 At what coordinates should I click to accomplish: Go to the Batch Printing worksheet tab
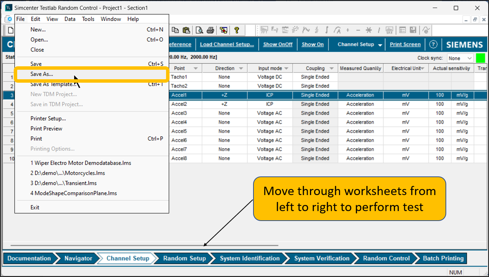pyautogui.click(x=443, y=258)
